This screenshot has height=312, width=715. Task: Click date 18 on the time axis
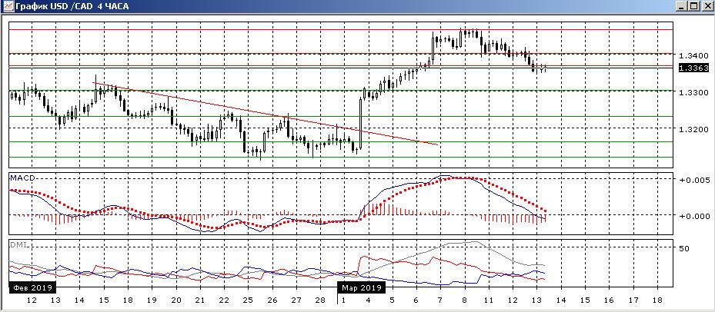[656, 300]
